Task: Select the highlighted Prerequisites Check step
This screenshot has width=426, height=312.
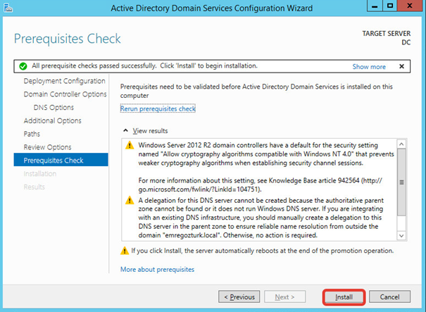Action: tap(61, 160)
